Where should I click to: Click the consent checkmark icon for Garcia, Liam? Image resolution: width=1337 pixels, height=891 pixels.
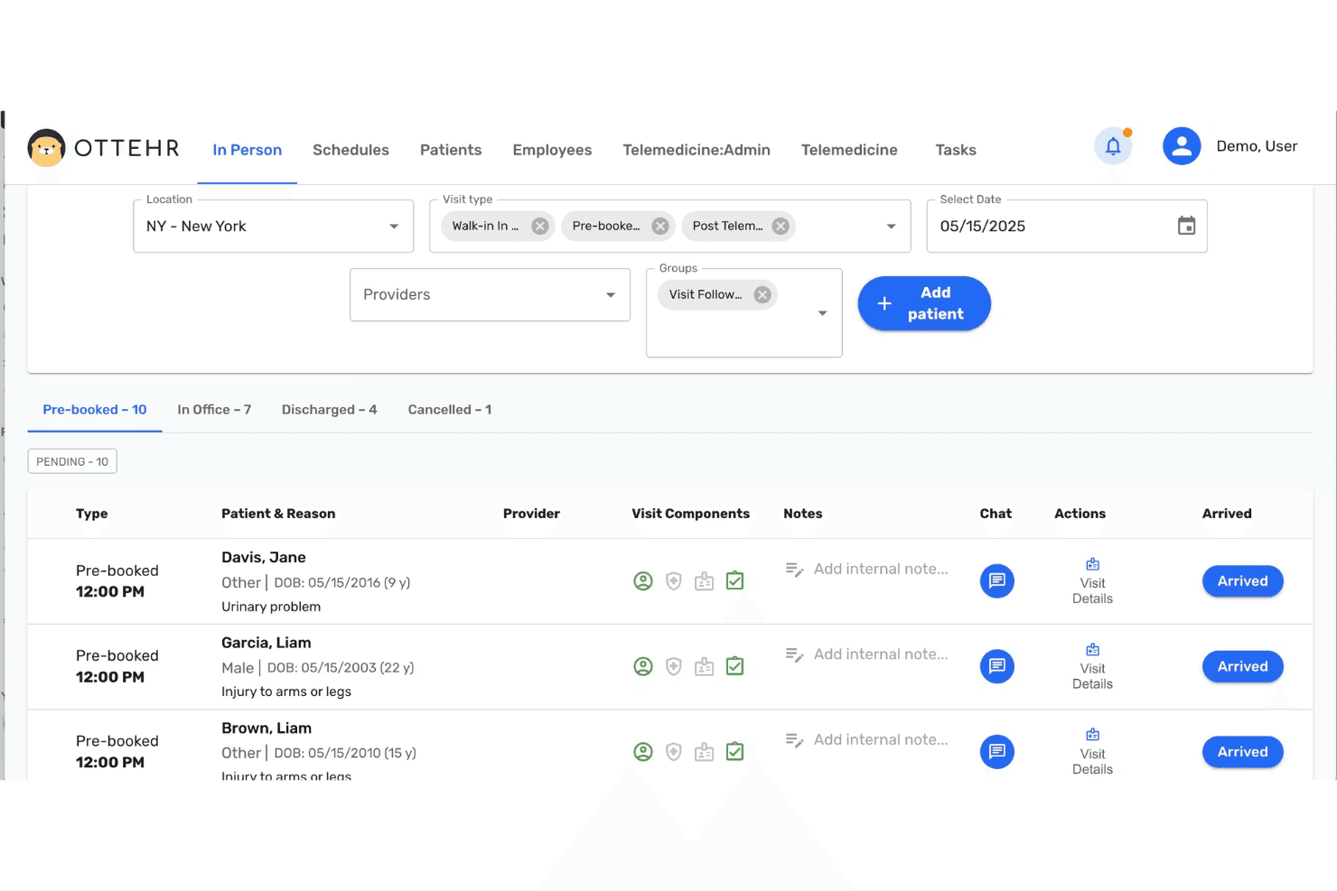(x=735, y=666)
